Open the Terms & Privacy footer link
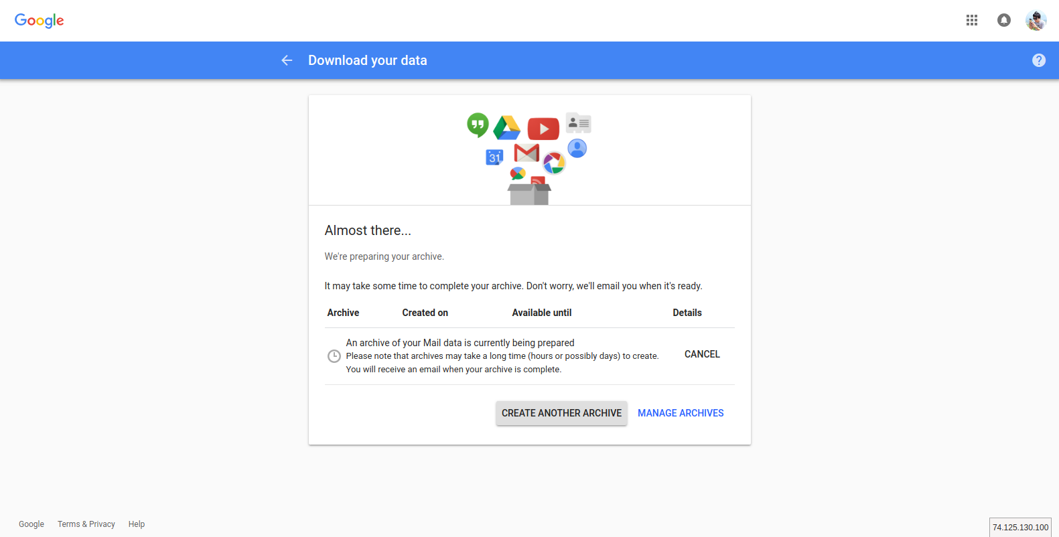Viewport: 1059px width, 537px height. click(x=86, y=524)
